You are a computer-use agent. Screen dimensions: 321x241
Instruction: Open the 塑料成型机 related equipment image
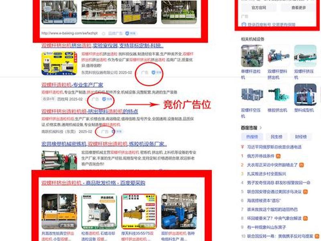pyautogui.click(x=305, y=95)
